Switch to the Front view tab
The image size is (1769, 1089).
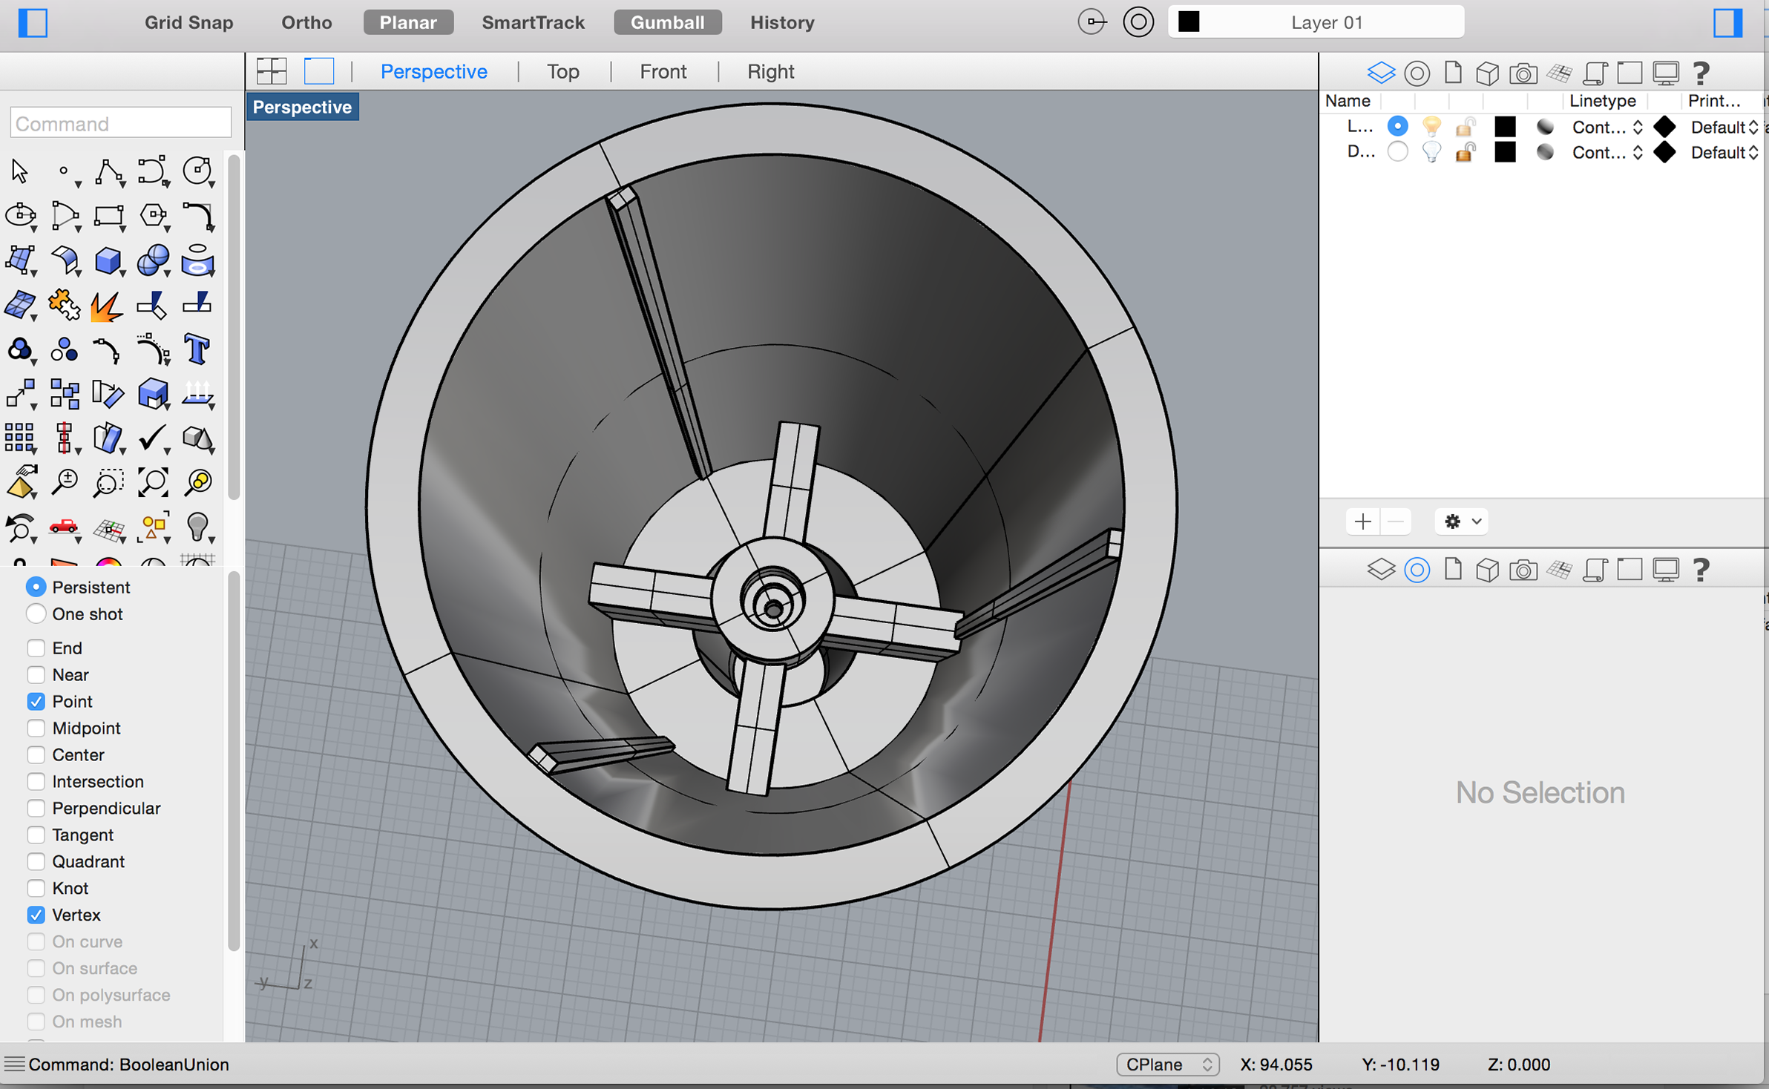(663, 71)
